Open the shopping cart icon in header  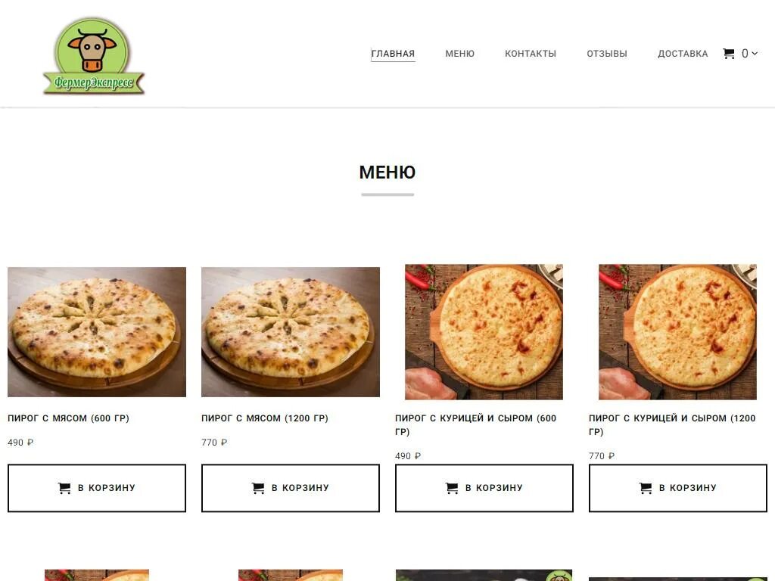pos(729,54)
